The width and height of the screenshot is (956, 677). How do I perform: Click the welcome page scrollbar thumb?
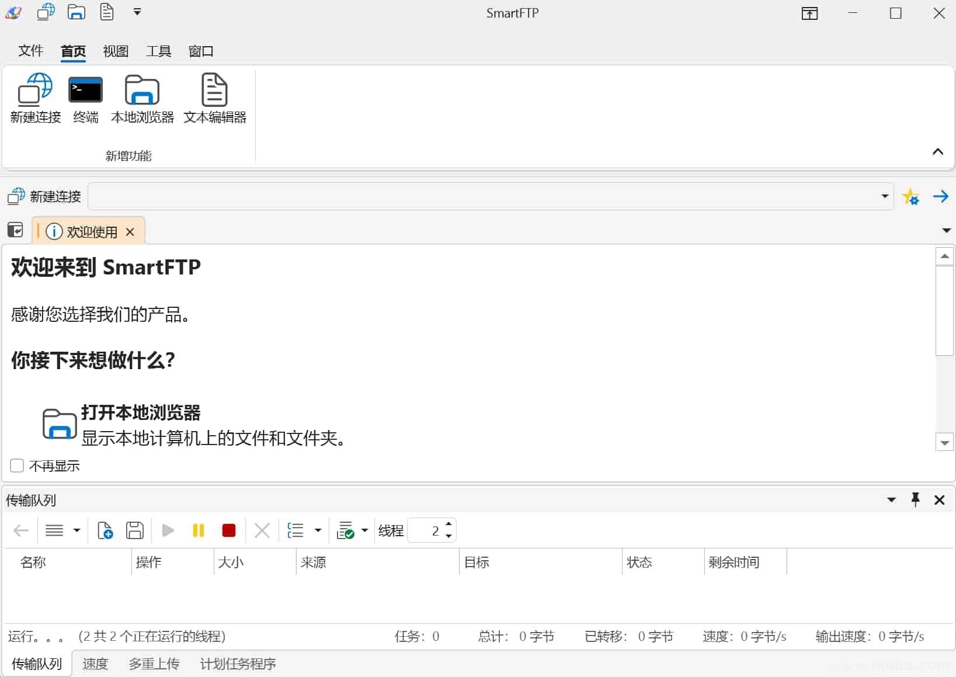click(x=944, y=310)
